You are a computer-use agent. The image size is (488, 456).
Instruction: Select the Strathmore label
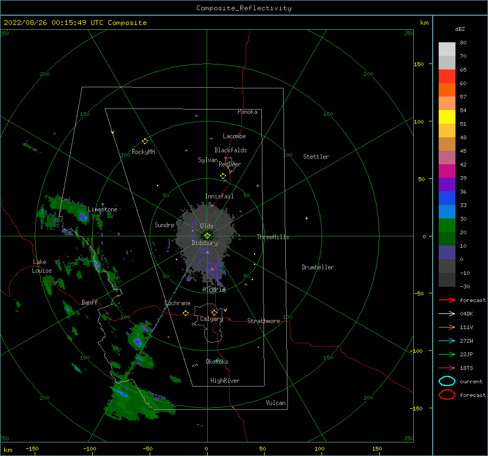tap(264, 321)
